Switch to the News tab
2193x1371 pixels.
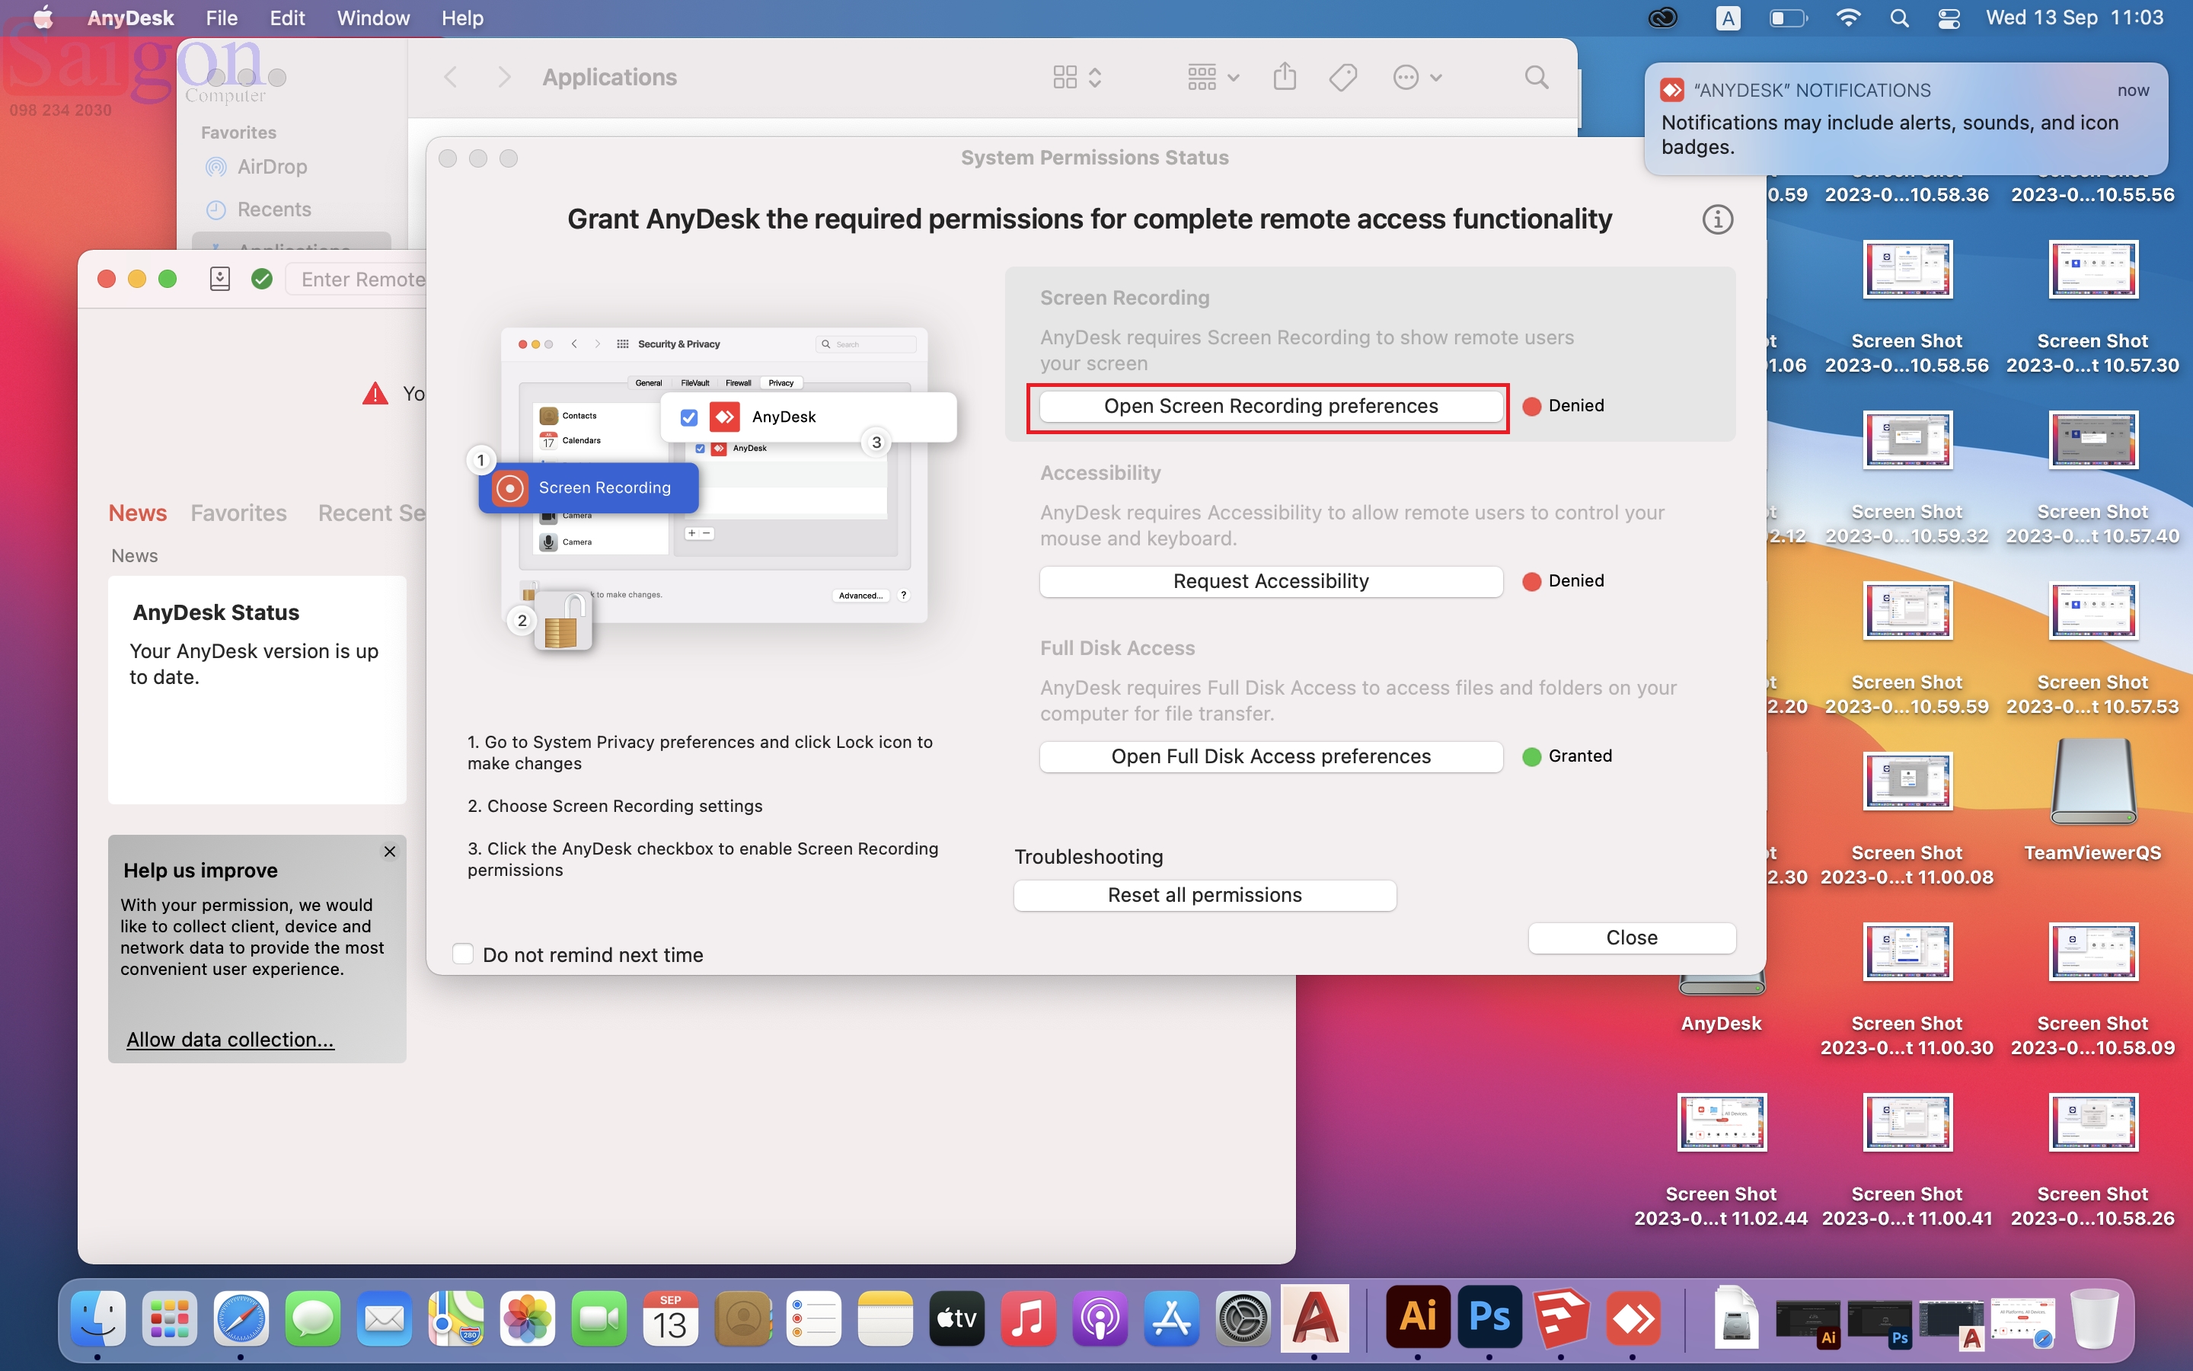coord(138,513)
